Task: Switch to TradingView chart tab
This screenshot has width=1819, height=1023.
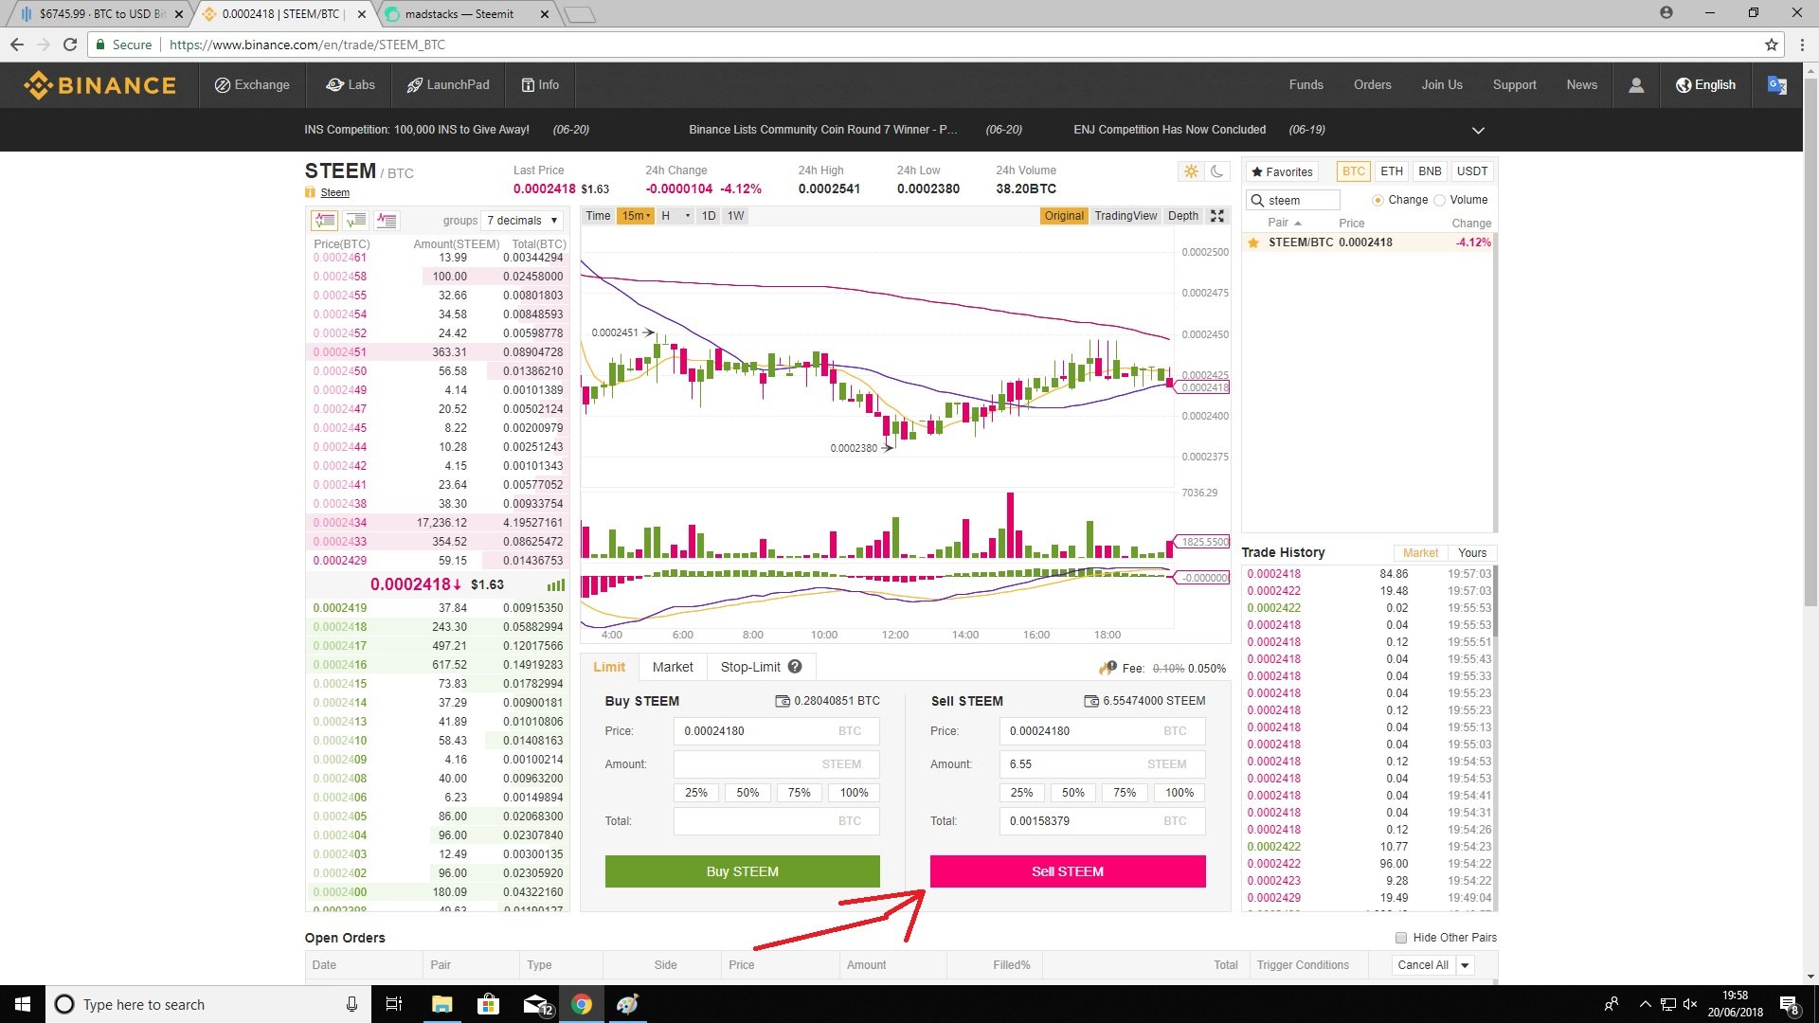Action: point(1125,216)
